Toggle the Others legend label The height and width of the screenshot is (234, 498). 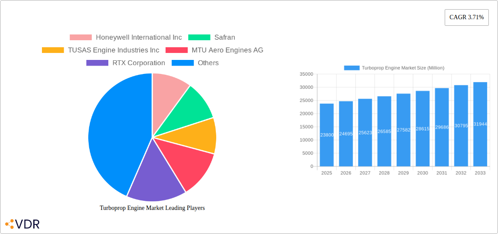208,63
